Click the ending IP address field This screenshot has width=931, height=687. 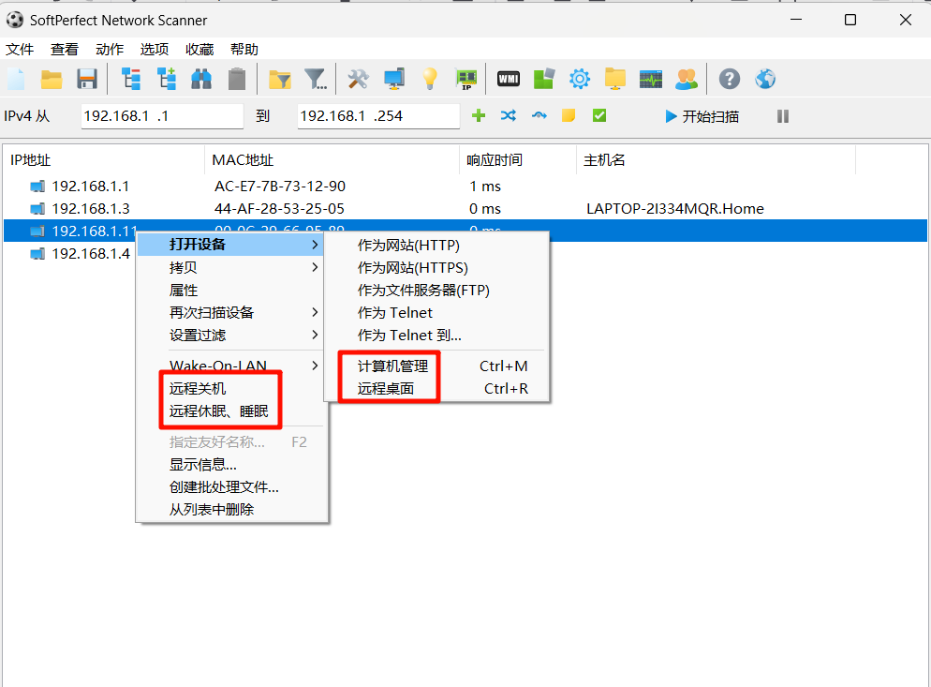(x=378, y=116)
